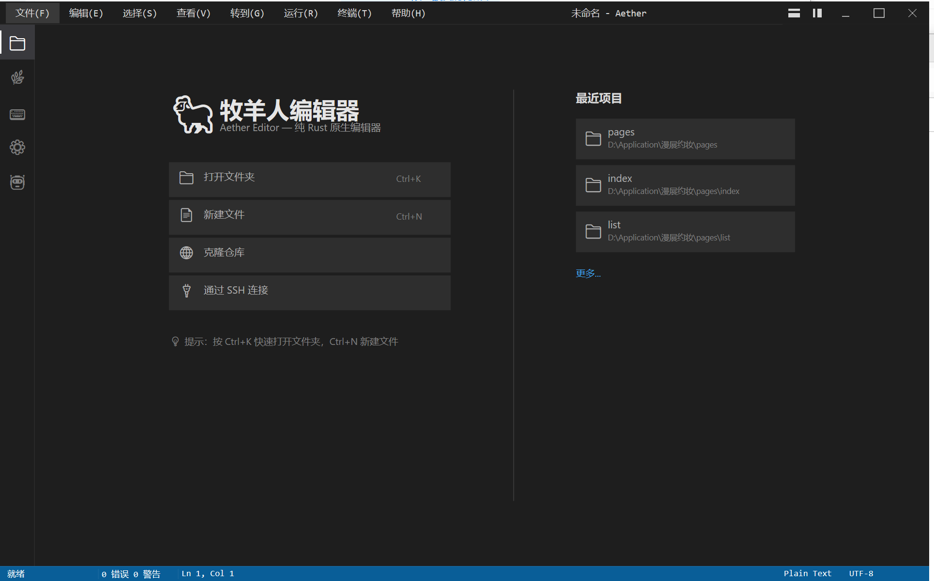Open the 编辑(E) menu
934x581 pixels.
86,13
